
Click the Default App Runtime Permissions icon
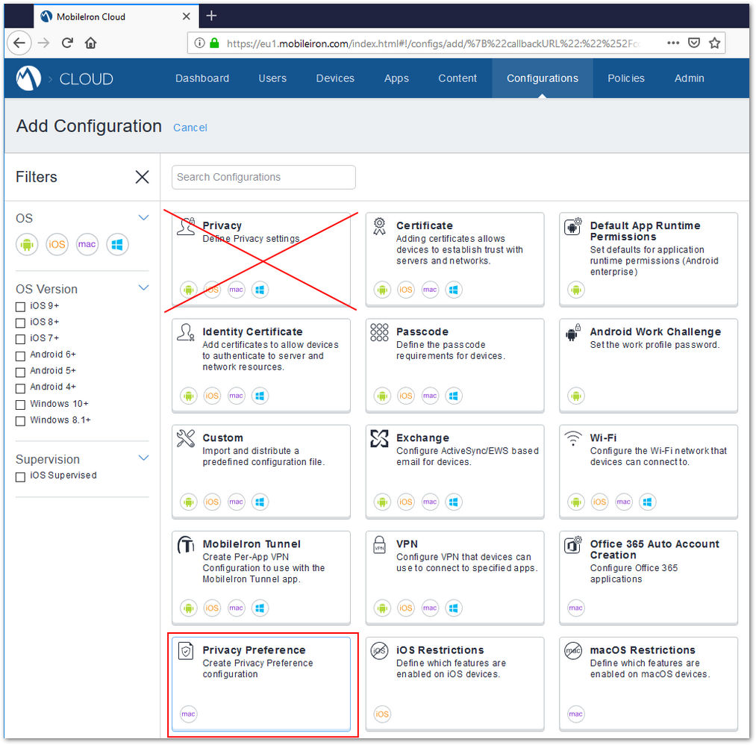[x=573, y=226]
